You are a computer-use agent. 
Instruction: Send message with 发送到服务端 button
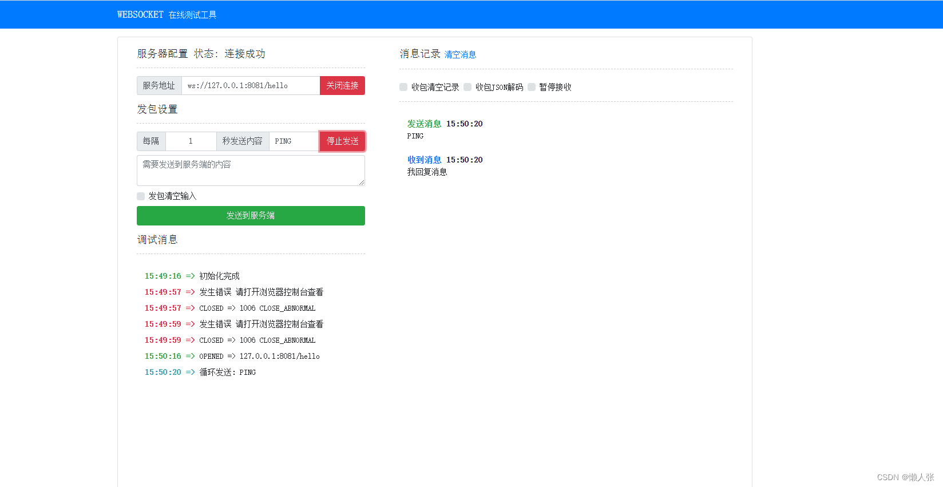pos(251,216)
